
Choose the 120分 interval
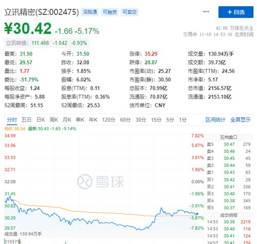pos(109,119)
